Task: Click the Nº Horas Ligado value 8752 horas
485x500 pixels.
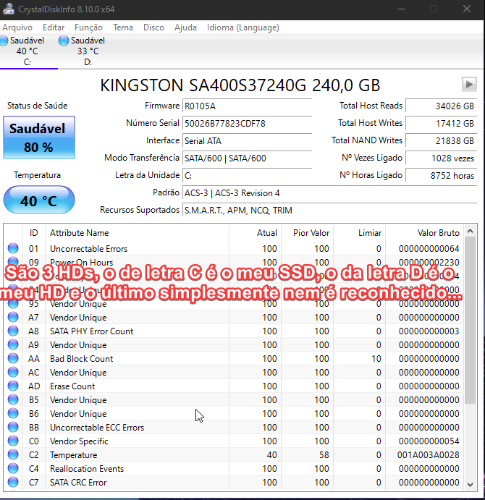Action: [441, 175]
